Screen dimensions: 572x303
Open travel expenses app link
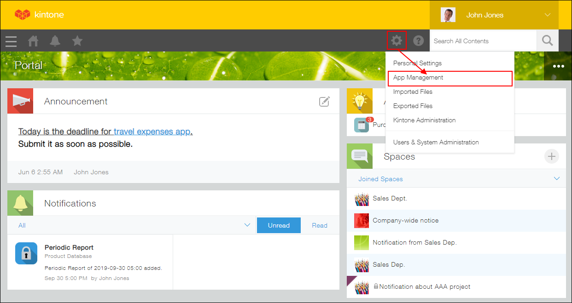coord(152,131)
